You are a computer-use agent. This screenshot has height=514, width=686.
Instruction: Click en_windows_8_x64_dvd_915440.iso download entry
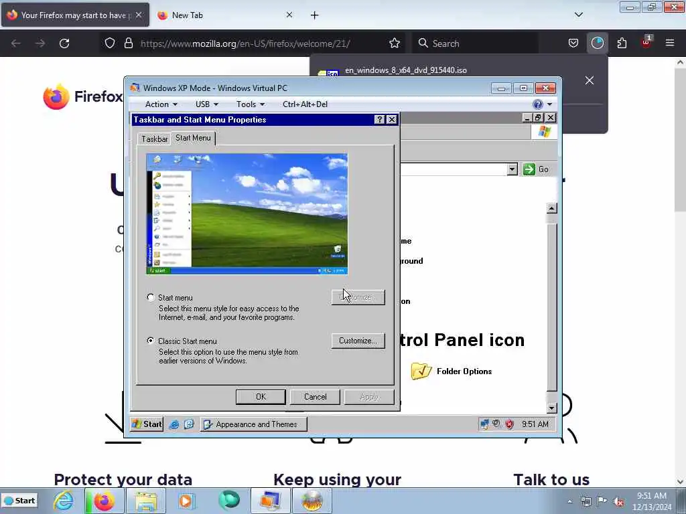(x=405, y=70)
